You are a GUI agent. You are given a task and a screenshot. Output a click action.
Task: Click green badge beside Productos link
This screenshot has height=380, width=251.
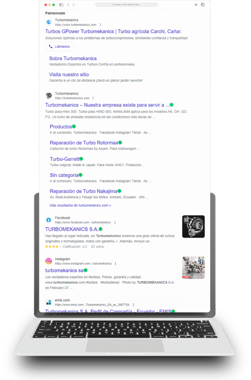pos(74,126)
